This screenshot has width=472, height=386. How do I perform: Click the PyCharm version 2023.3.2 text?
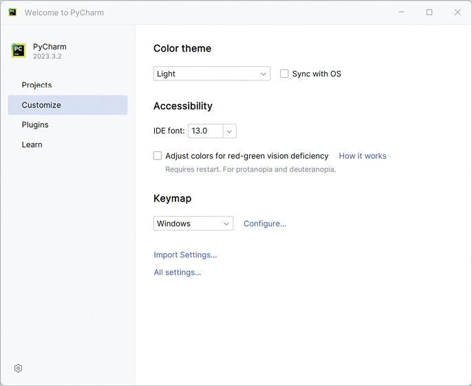(x=47, y=56)
